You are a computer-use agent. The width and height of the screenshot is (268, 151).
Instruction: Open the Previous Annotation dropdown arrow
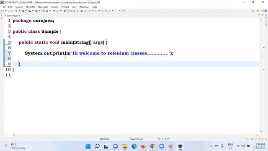coord(99,11)
